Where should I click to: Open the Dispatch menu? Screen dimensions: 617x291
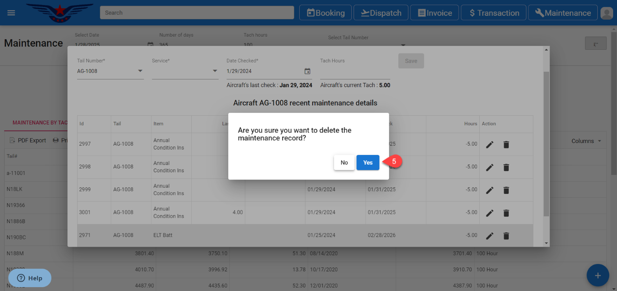pos(381,13)
